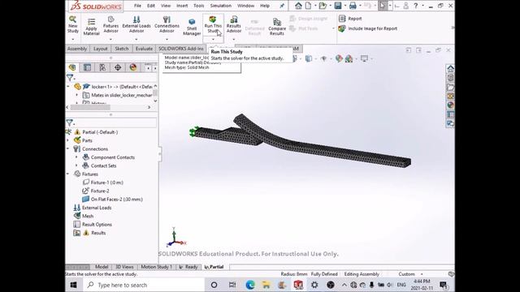Open the Apply Material tool

click(x=91, y=27)
